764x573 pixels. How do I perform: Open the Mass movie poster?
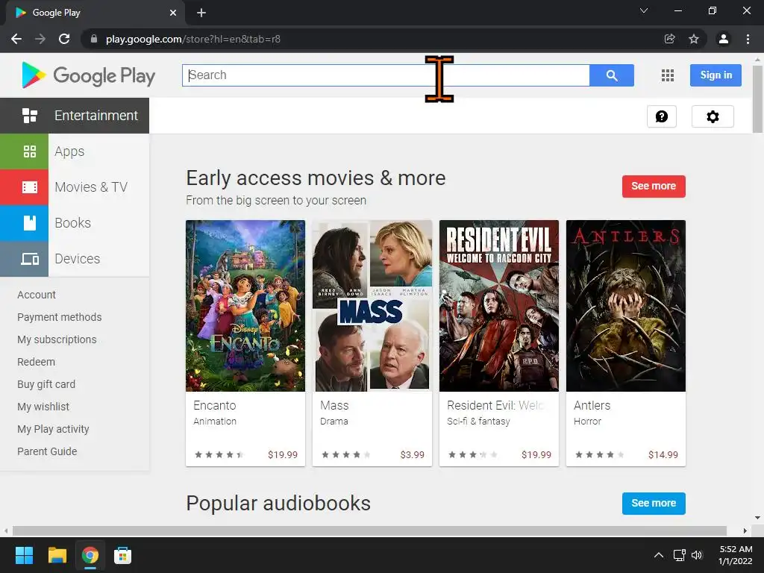click(372, 305)
